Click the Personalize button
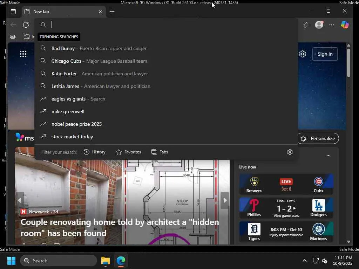Image resolution: width=359 pixels, height=269 pixels. pos(318,138)
